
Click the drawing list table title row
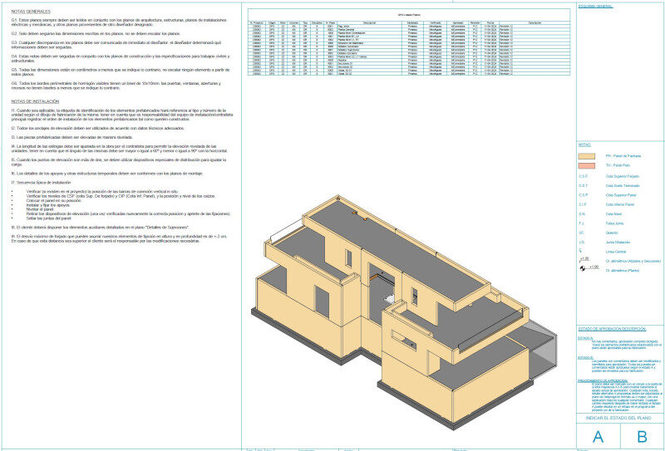[409, 15]
